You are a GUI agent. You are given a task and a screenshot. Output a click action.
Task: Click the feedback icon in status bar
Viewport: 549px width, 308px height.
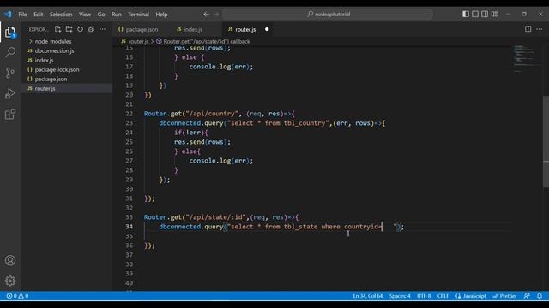[x=527, y=296]
